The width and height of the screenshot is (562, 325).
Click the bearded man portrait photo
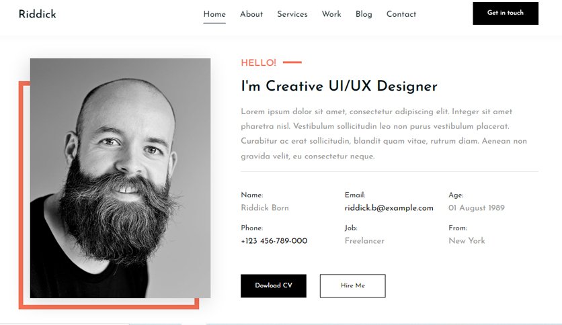120,178
